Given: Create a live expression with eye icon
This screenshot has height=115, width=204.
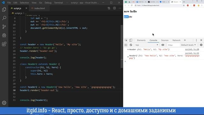Looking at the screenshot, I should tap(163, 45).
